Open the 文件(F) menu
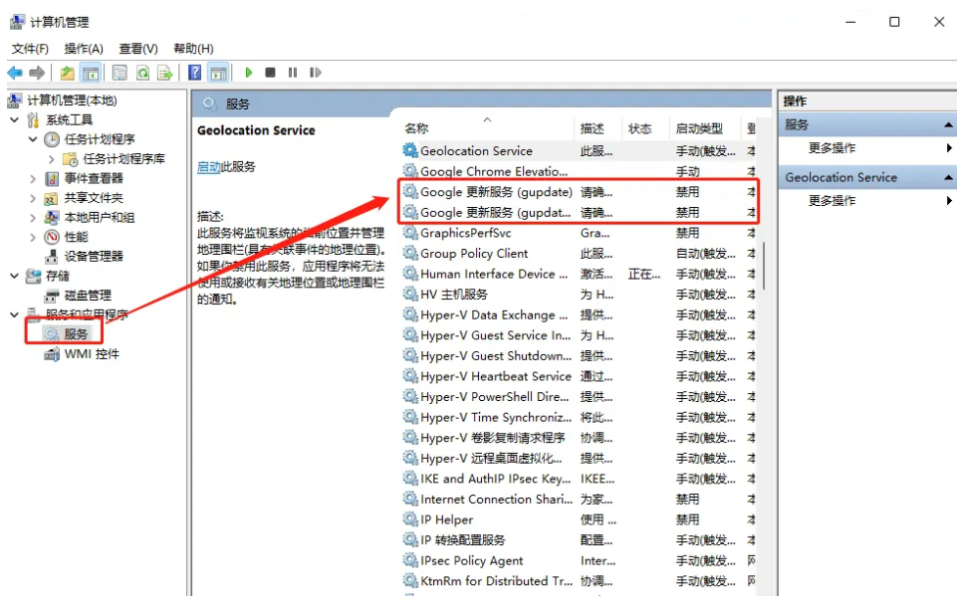The width and height of the screenshot is (957, 610). 30,49
